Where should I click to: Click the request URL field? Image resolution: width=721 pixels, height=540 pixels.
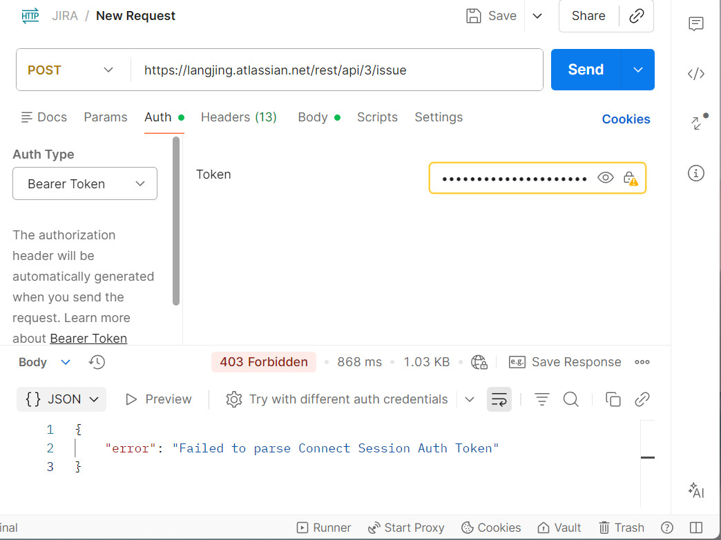tap(337, 70)
